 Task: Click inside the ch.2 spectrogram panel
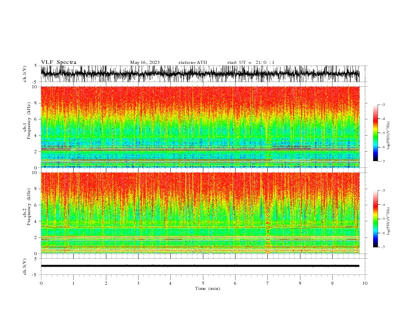tap(200, 213)
